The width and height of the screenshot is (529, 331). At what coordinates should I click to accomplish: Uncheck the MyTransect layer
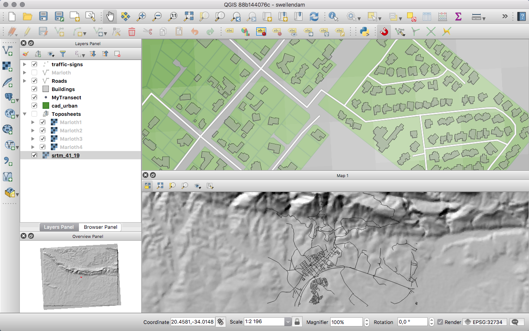34,98
